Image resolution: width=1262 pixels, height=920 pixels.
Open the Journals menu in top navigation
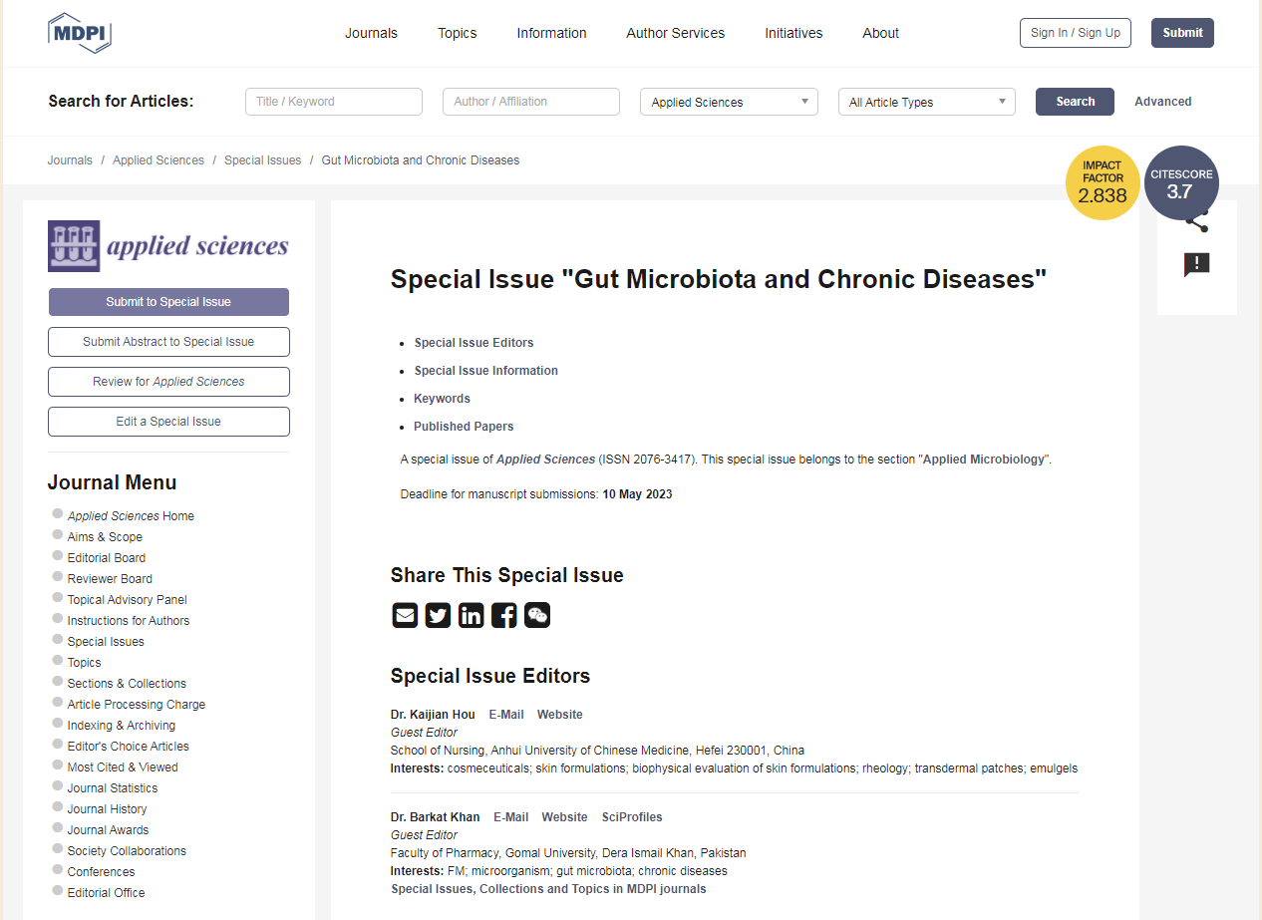point(371,33)
